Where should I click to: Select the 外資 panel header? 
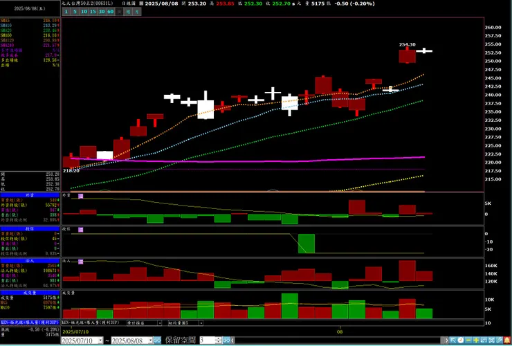(30, 195)
